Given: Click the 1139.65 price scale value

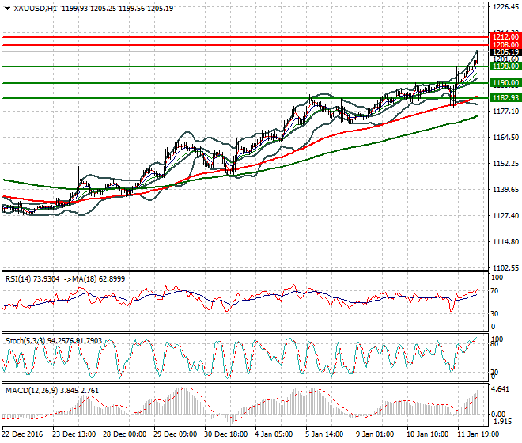Looking at the screenshot, I should [505, 190].
